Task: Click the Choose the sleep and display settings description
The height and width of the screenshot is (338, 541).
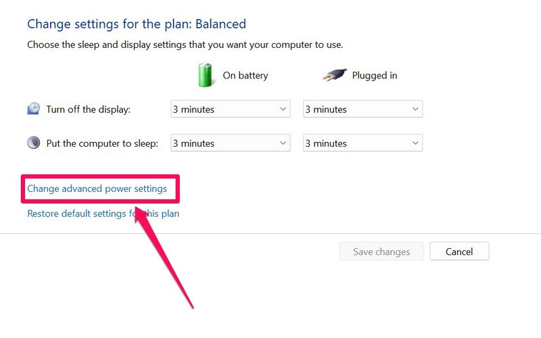Action: tap(185, 45)
